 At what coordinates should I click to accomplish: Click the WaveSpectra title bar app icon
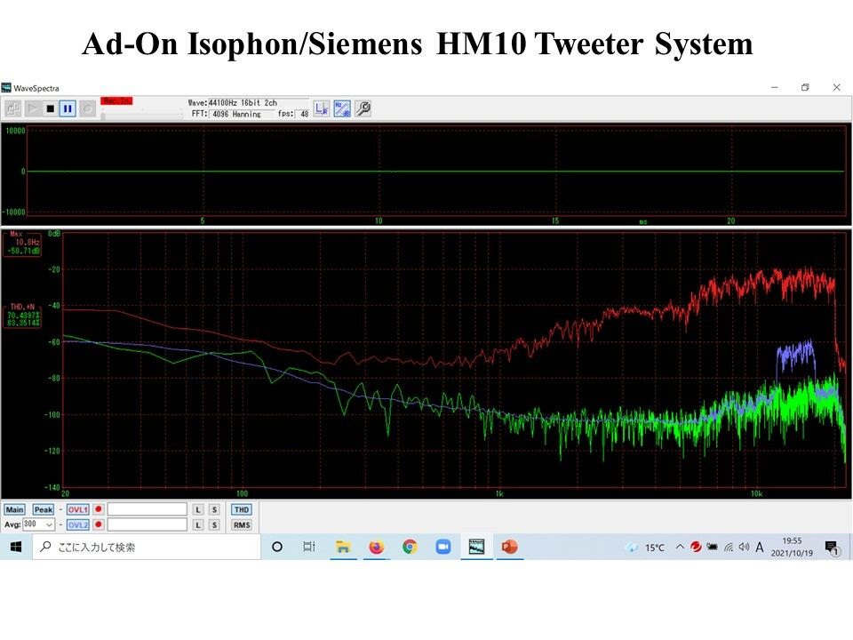coord(6,88)
